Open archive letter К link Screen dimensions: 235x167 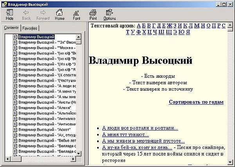pos(185,25)
